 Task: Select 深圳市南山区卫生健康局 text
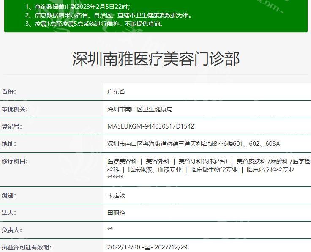click(140, 109)
